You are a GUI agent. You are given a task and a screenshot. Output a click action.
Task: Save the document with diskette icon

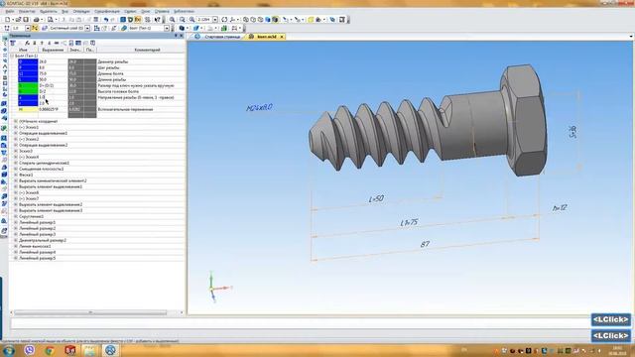tap(26, 20)
